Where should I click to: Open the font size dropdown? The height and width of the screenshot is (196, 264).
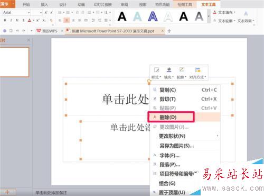tap(41, 13)
